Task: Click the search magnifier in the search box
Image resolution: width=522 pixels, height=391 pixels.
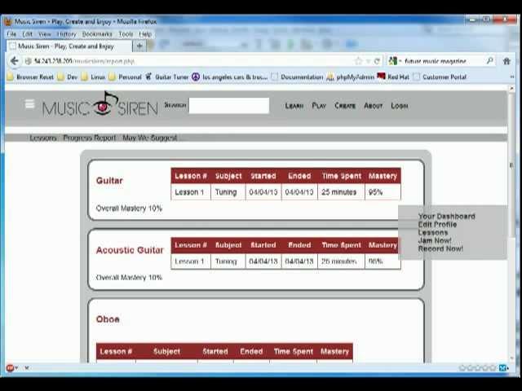Action: click(489, 61)
